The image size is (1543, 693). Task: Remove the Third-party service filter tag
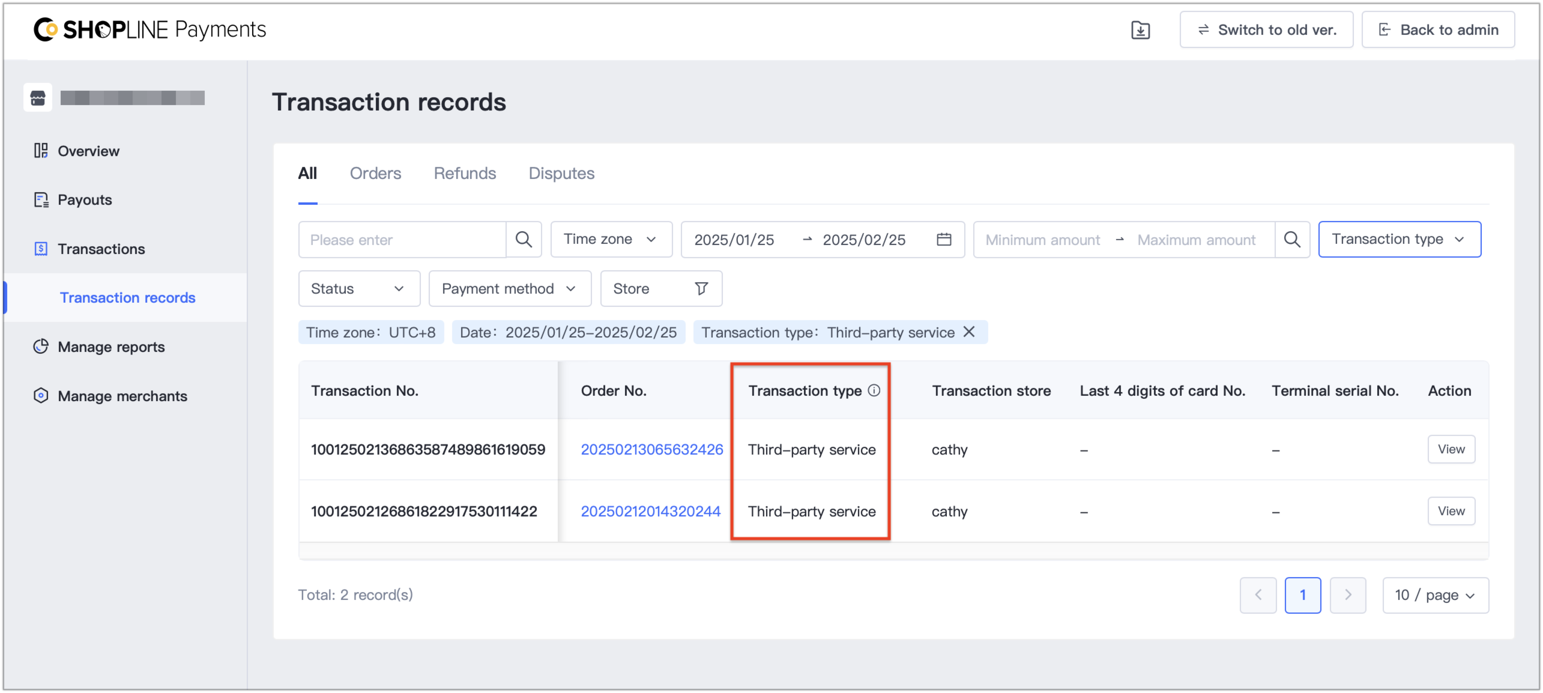pos(969,332)
